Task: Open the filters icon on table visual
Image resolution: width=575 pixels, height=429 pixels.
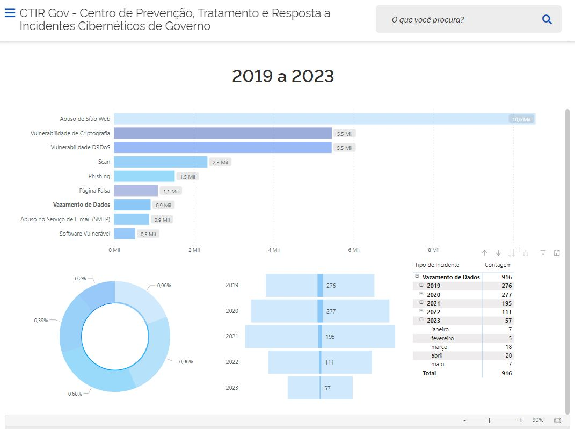Action: click(543, 252)
